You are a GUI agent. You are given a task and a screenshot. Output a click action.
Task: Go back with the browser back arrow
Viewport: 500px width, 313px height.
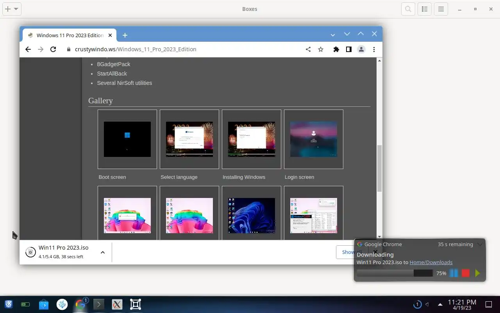(x=28, y=49)
